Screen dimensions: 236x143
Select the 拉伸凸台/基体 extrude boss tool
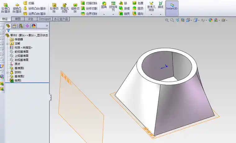pyautogui.click(x=6, y=8)
